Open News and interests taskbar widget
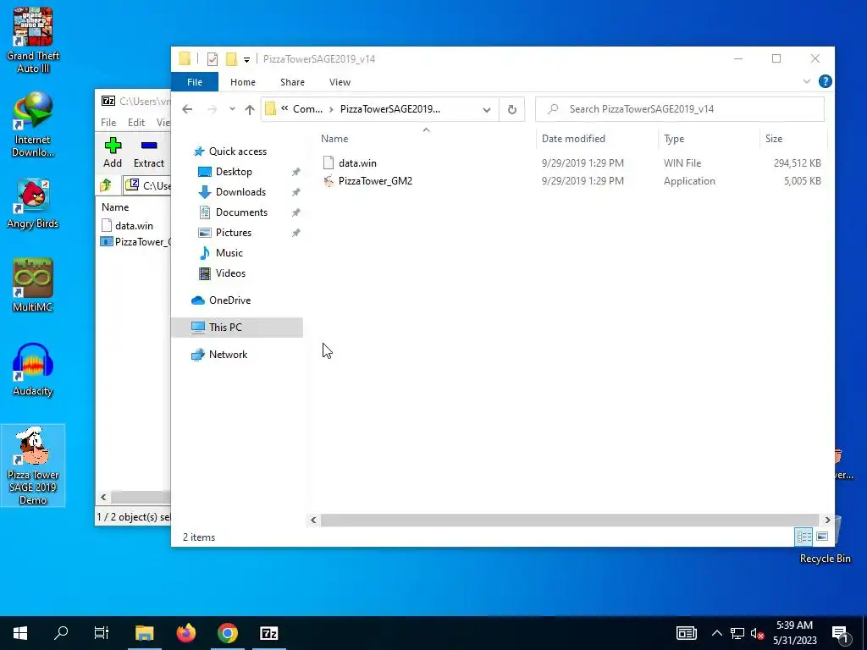This screenshot has height=650, width=867. pos(686,633)
